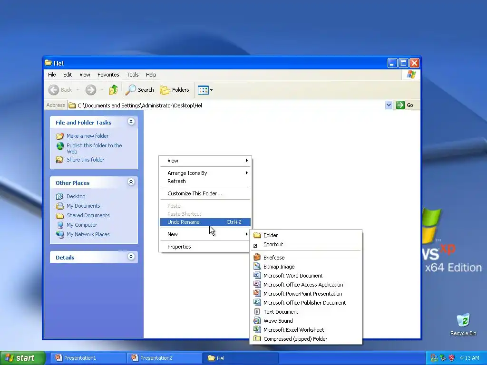
Task: Choose Properties in context menu
Action: [x=205, y=247]
